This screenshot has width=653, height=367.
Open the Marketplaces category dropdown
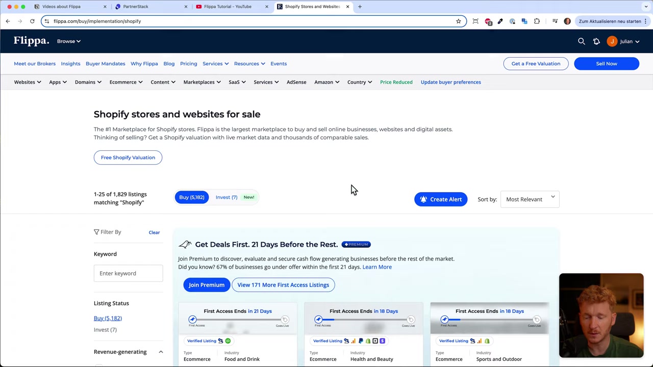(x=202, y=82)
